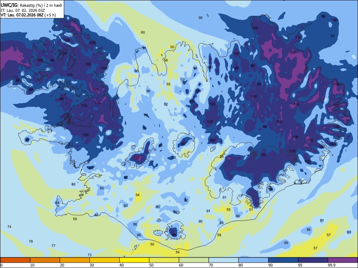Image resolution: width=358 pixels, height=268 pixels.
Task: Click the golden 30–40 legend swatch
Action: coord(105,260)
